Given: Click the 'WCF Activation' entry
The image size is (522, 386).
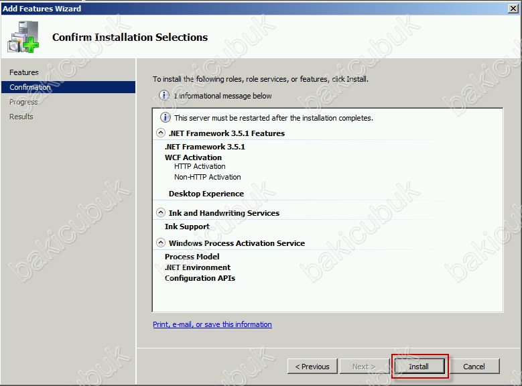Looking at the screenshot, I should click(193, 157).
